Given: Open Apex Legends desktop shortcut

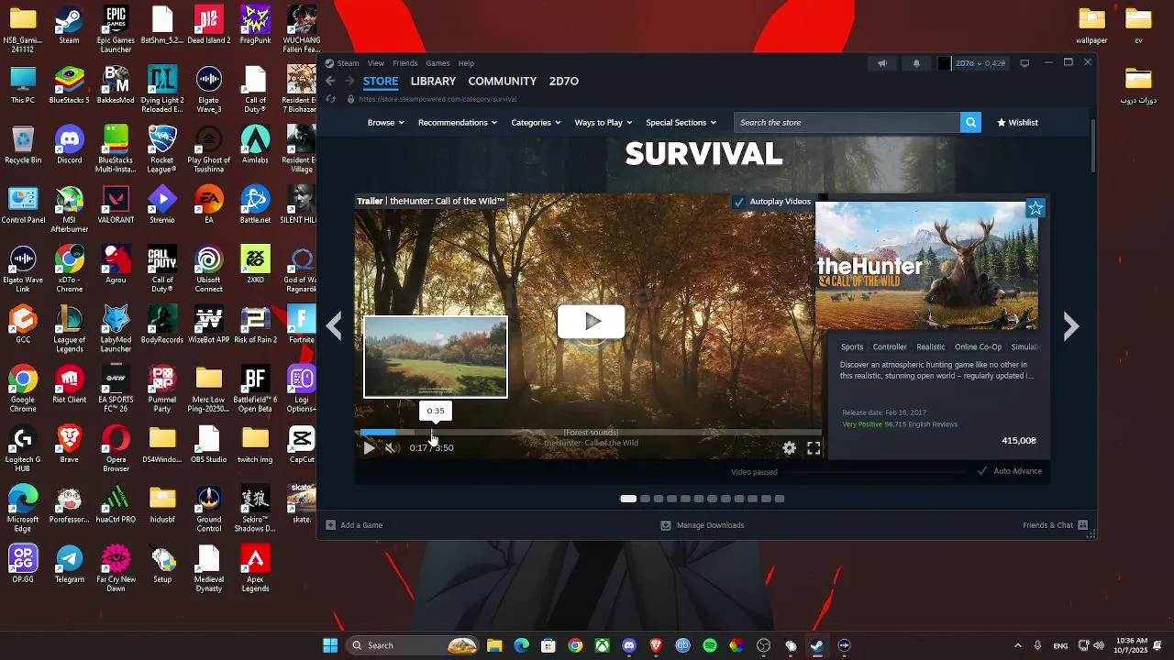Looking at the screenshot, I should [x=255, y=568].
